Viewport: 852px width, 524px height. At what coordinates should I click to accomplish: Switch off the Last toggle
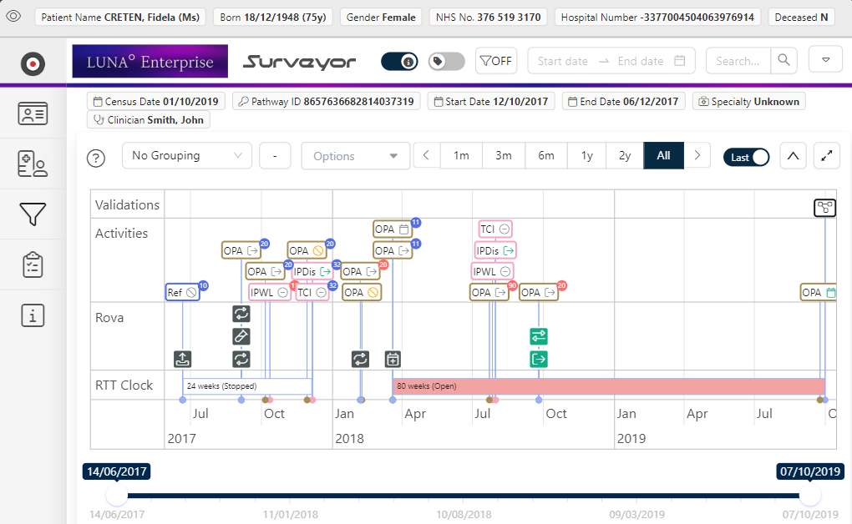[746, 157]
